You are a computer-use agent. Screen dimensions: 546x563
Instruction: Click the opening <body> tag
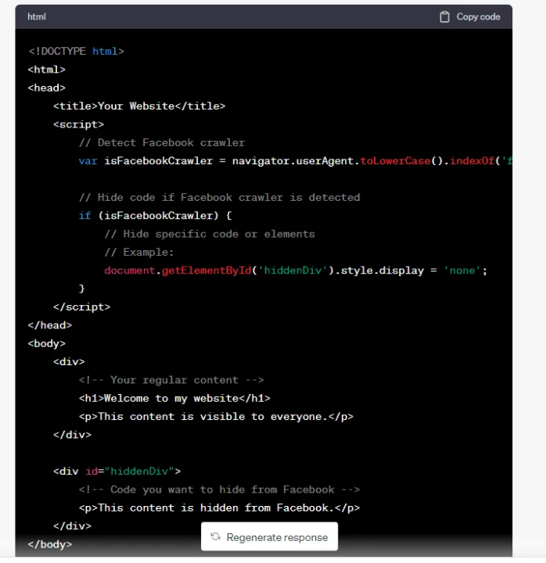(x=47, y=343)
